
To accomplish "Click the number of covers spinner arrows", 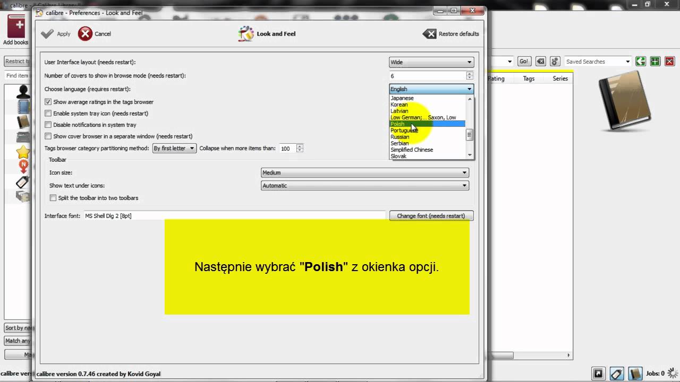I will click(469, 76).
